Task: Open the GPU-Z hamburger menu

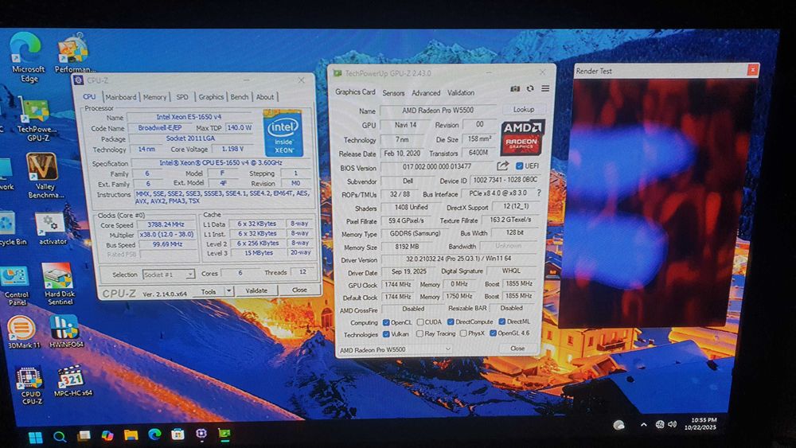Action: (x=545, y=89)
